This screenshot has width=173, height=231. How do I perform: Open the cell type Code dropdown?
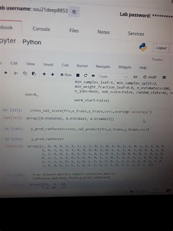[x=114, y=77]
